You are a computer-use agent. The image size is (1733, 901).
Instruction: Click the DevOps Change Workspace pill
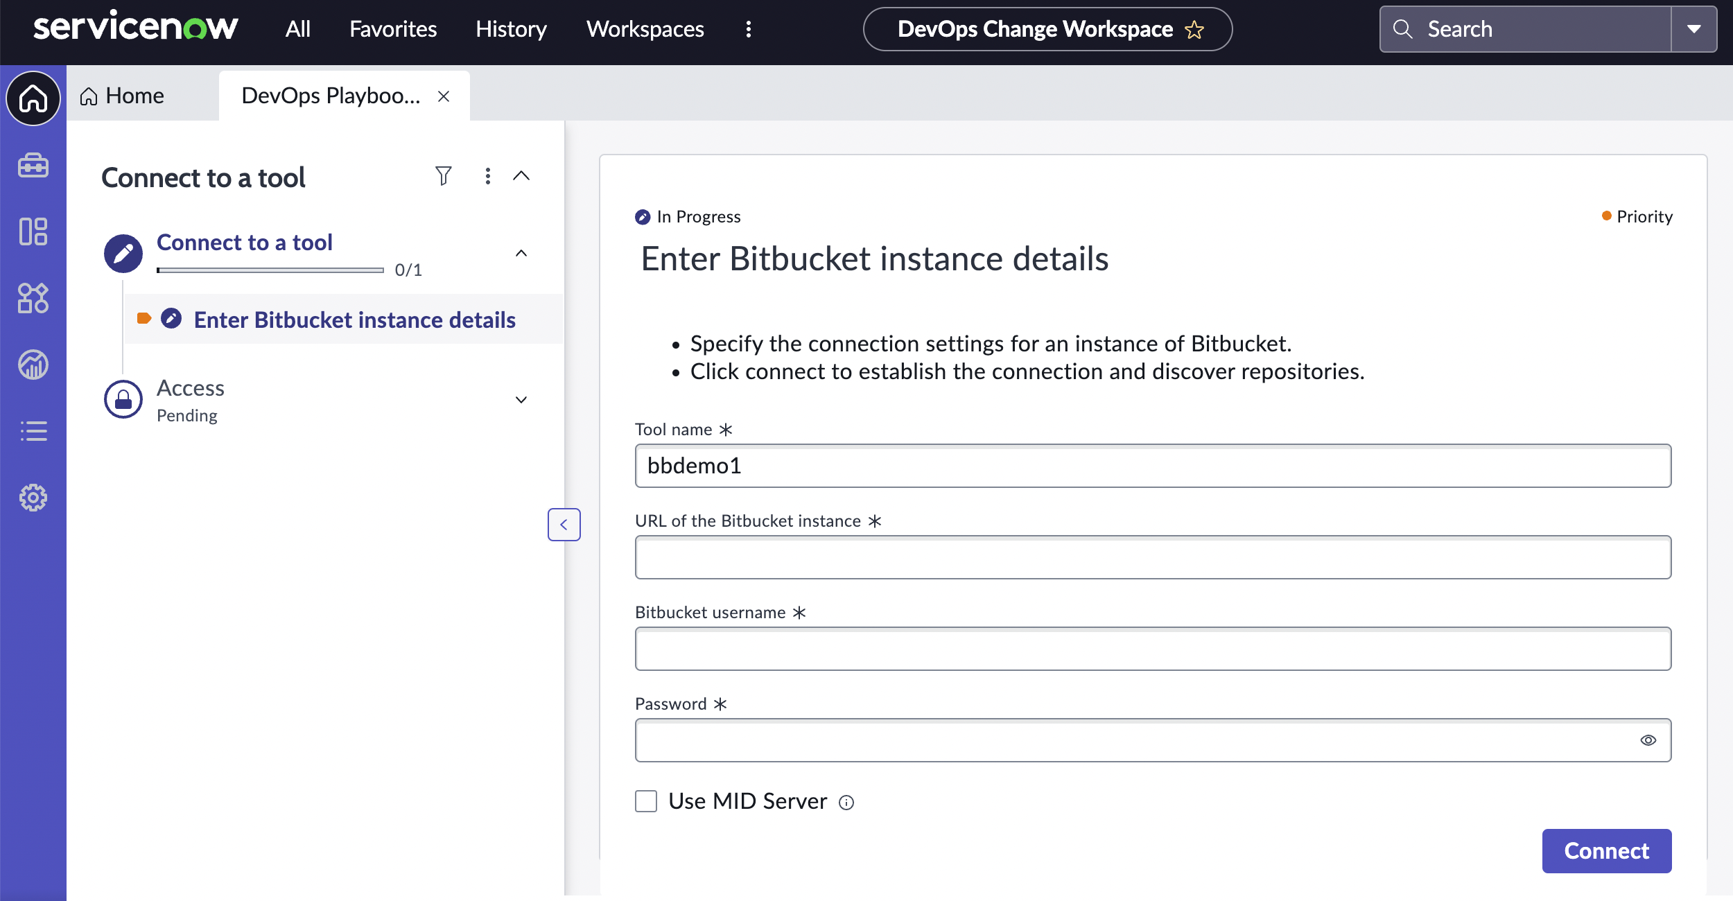pos(1047,29)
